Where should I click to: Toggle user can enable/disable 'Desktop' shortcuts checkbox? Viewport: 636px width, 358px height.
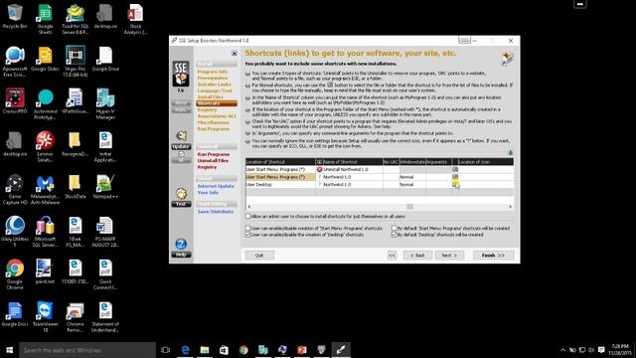pos(247,235)
